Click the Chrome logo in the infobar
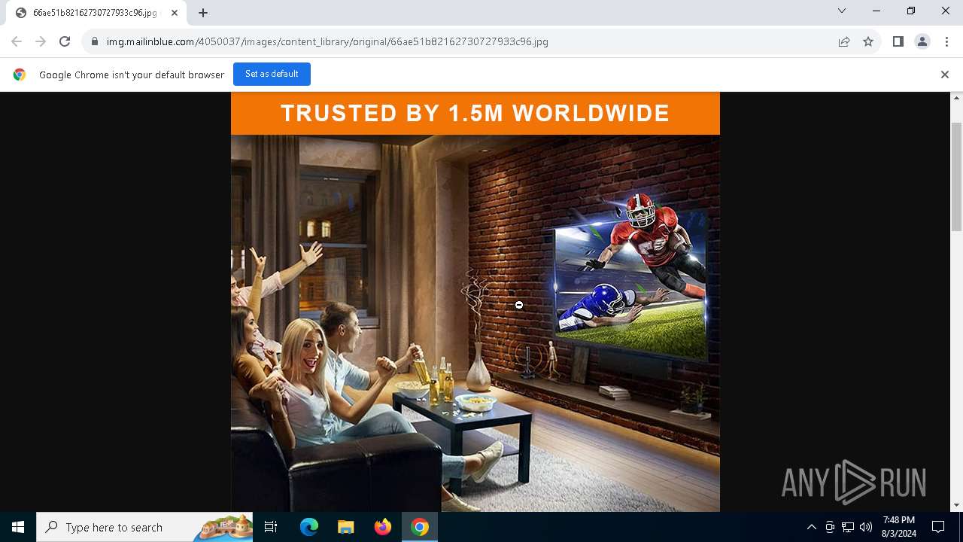The height and width of the screenshot is (542, 963). tap(20, 75)
